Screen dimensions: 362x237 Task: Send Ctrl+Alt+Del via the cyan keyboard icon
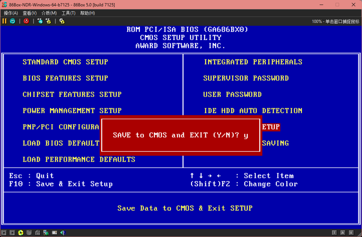tap(40, 21)
